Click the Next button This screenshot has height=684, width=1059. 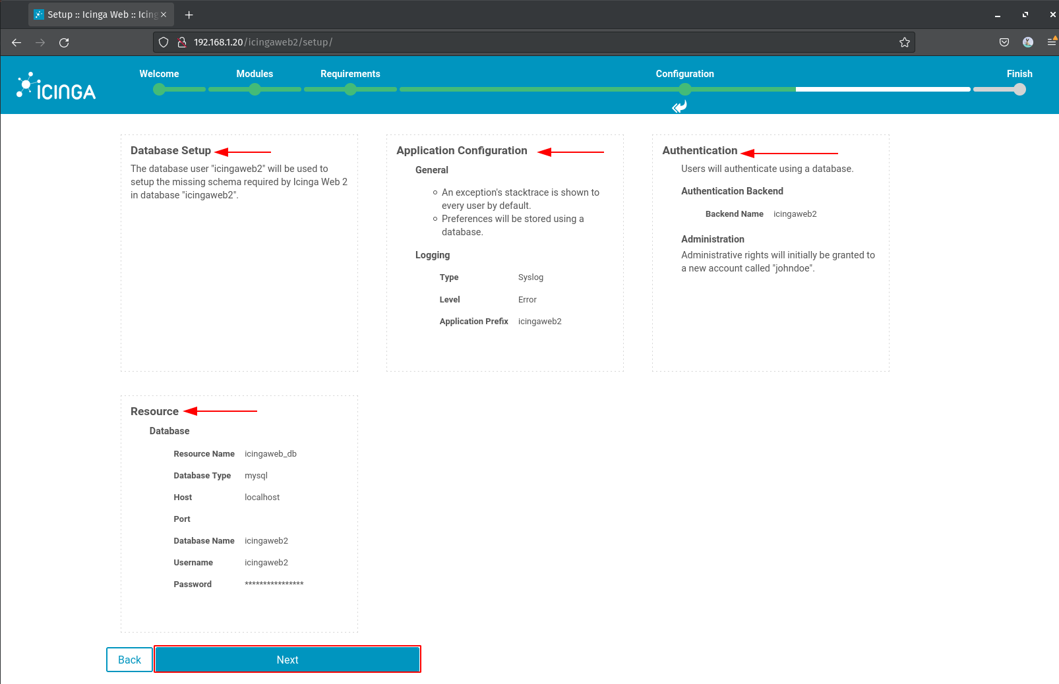click(287, 660)
